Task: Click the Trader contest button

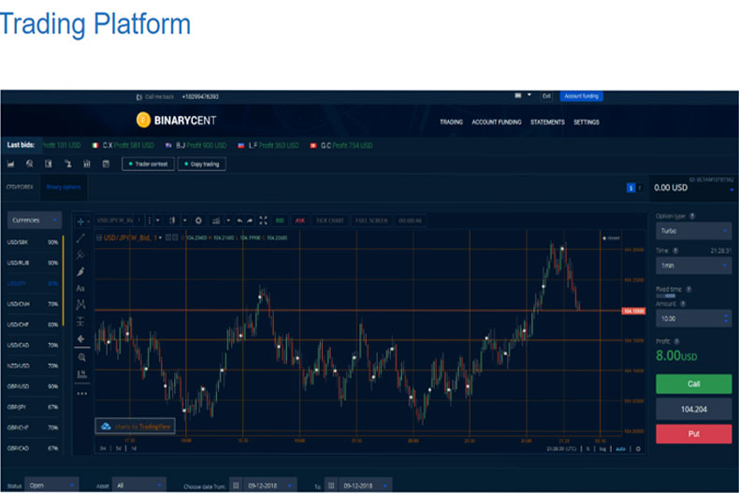Action: click(148, 164)
